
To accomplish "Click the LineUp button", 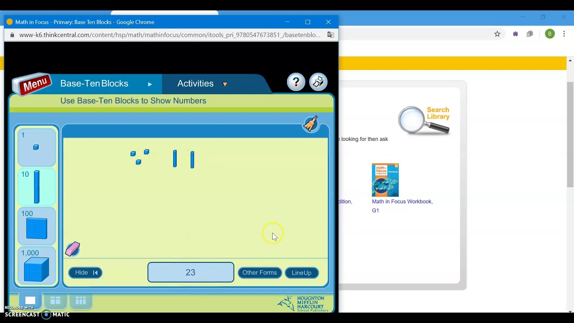I will [x=301, y=273].
